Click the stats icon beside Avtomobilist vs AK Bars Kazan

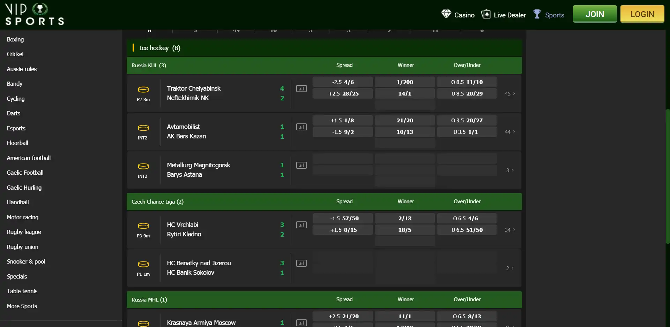pyautogui.click(x=301, y=127)
